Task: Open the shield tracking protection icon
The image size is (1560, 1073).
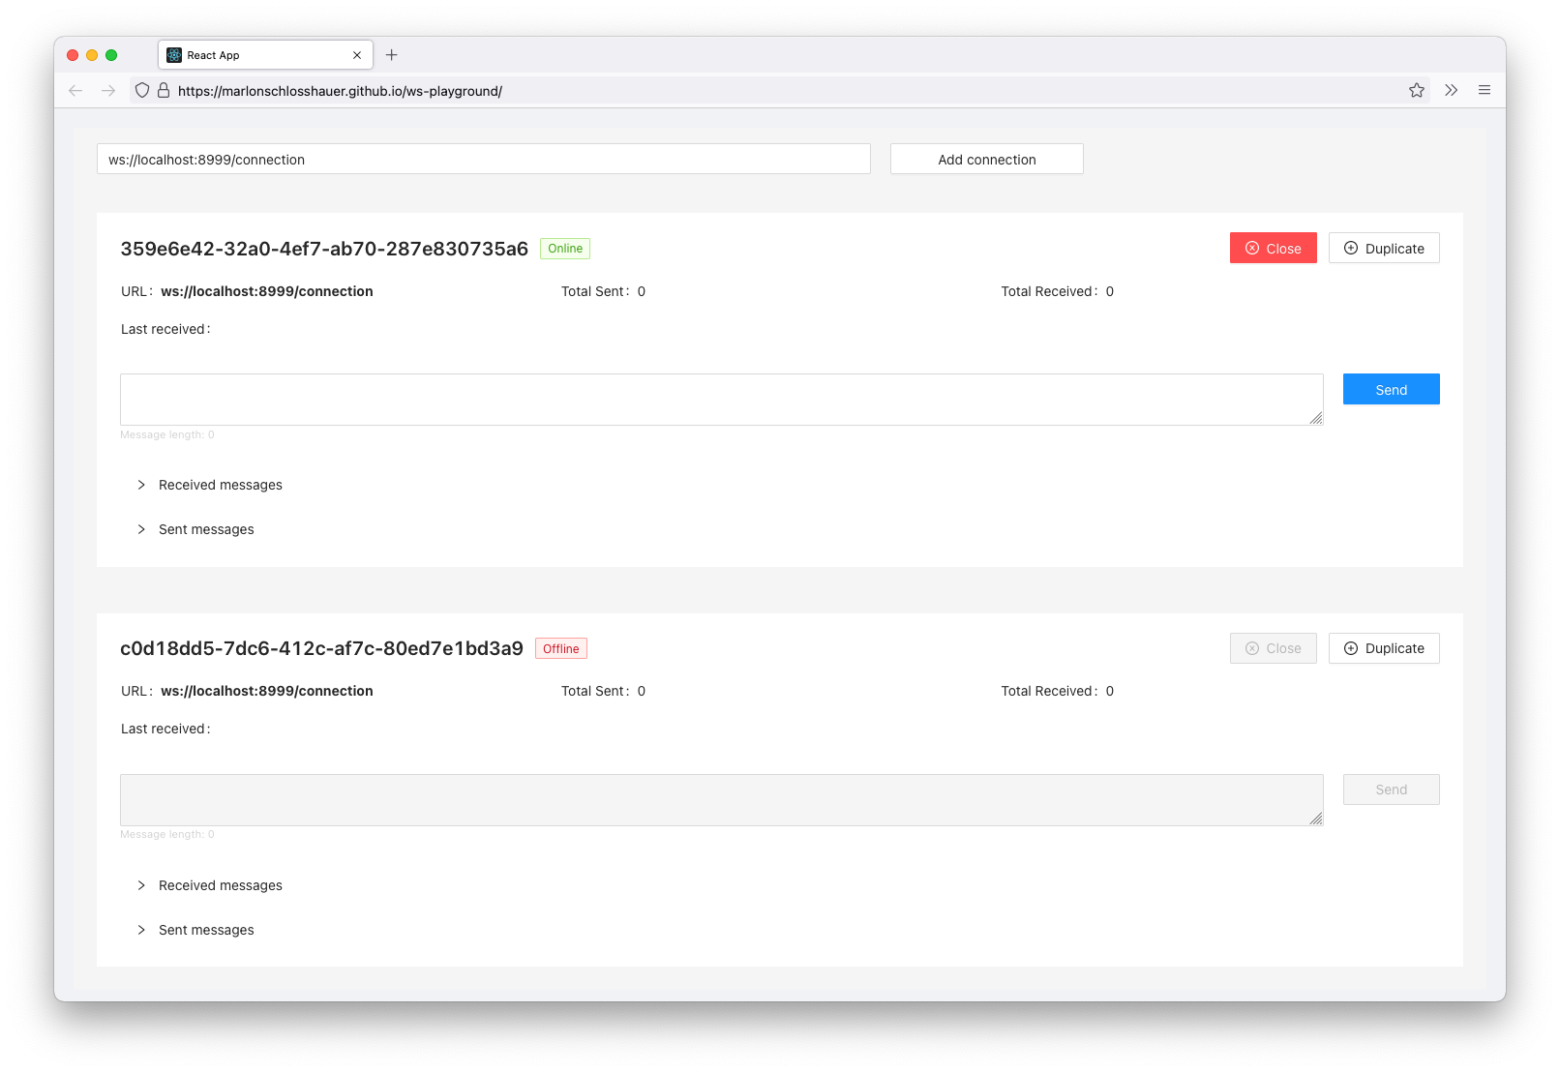Action: 142,90
